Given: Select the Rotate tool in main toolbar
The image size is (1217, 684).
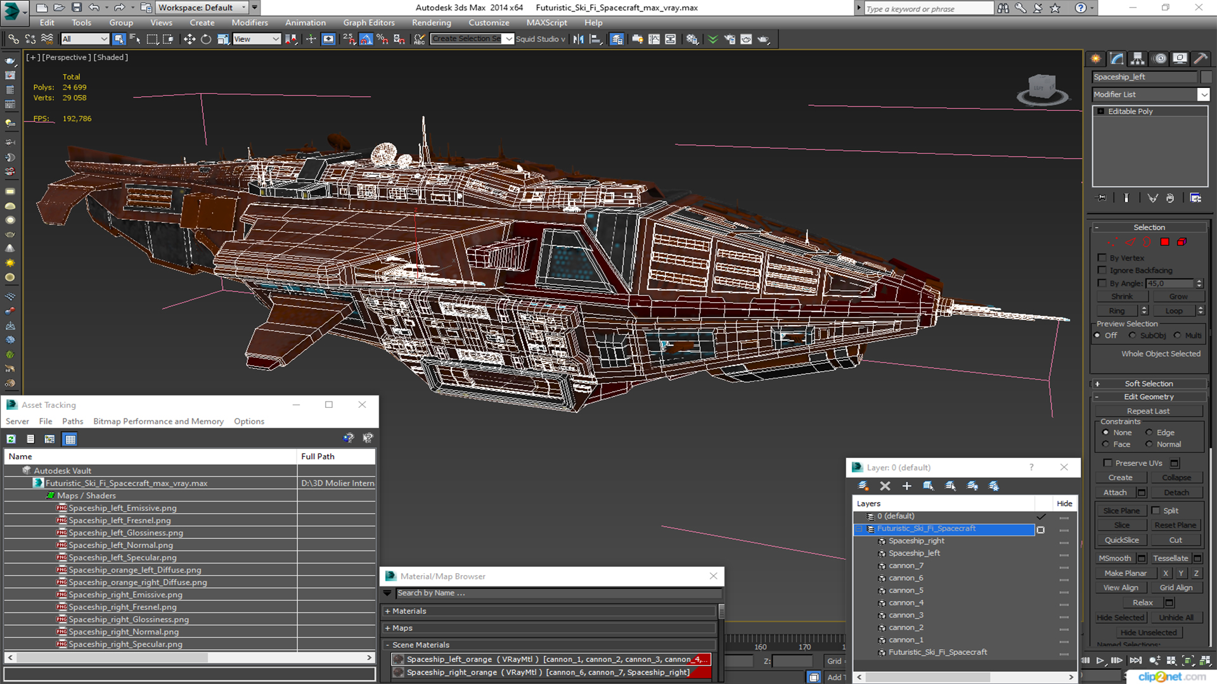Looking at the screenshot, I should [x=206, y=39].
